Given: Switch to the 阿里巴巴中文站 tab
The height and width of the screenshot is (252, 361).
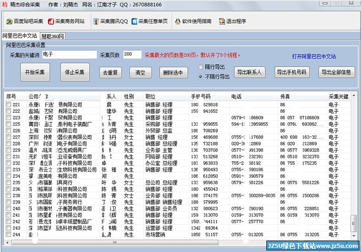Looking at the screenshot, I should pyautogui.click(x=20, y=36).
